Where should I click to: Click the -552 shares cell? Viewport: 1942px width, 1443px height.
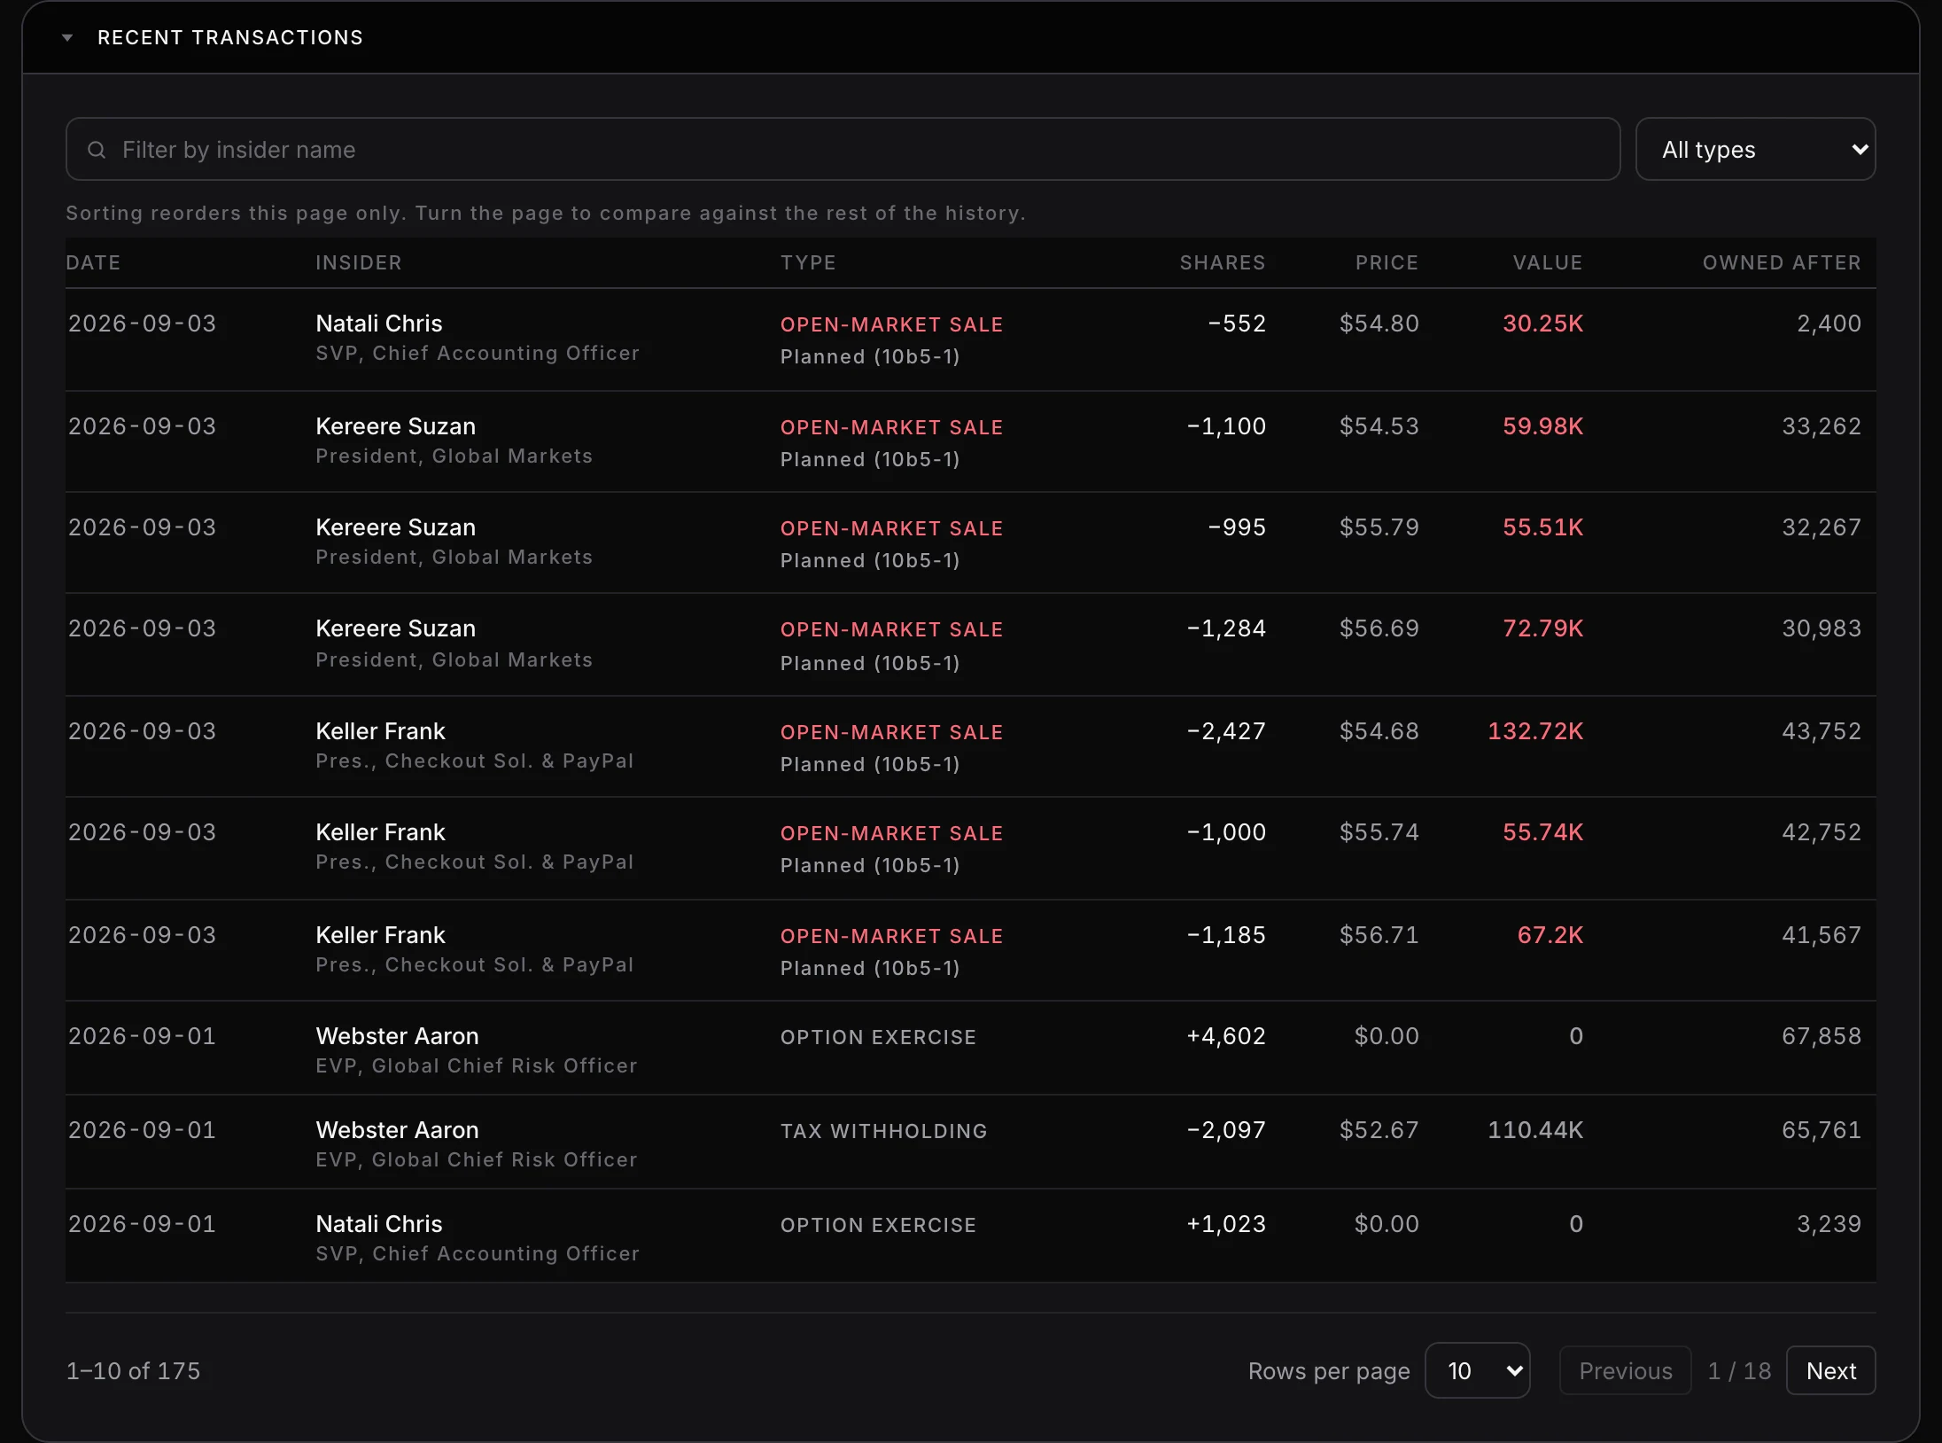[1237, 324]
